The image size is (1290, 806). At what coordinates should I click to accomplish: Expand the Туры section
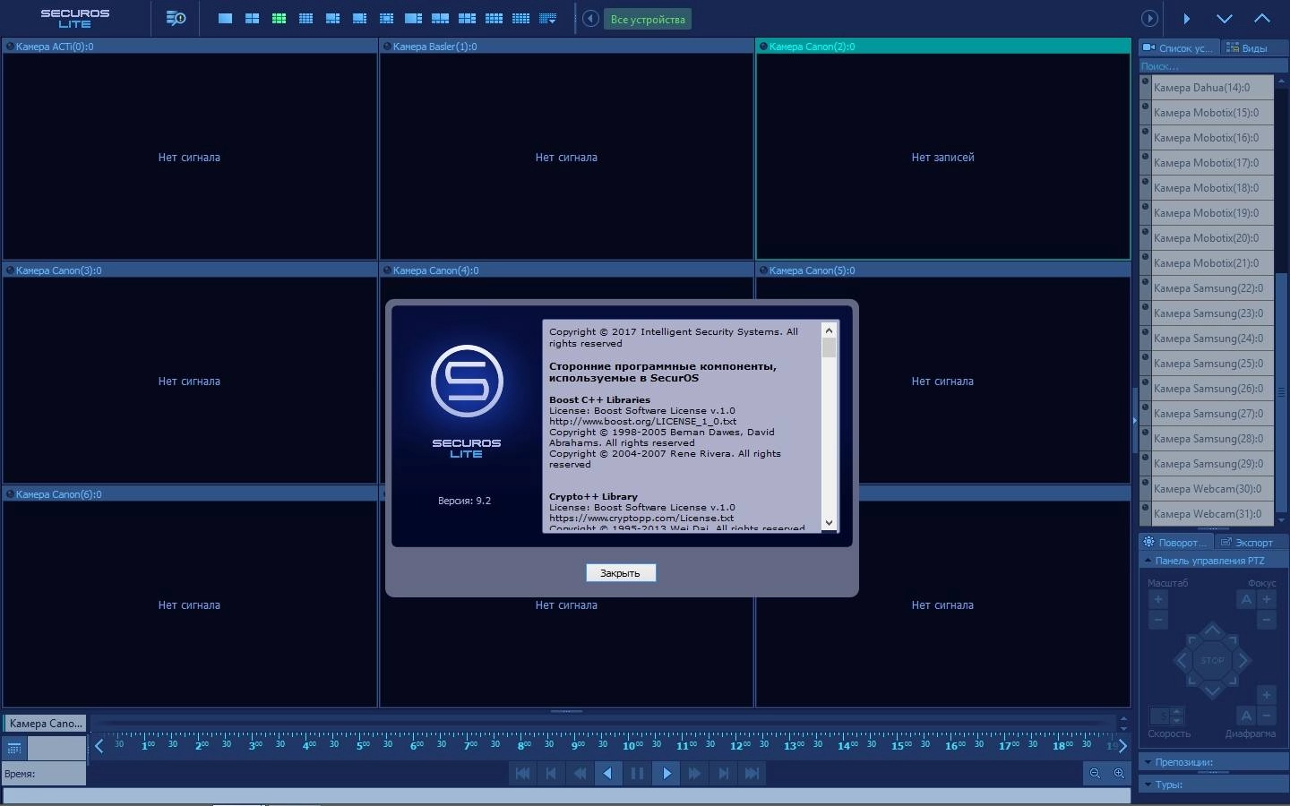(x=1213, y=785)
